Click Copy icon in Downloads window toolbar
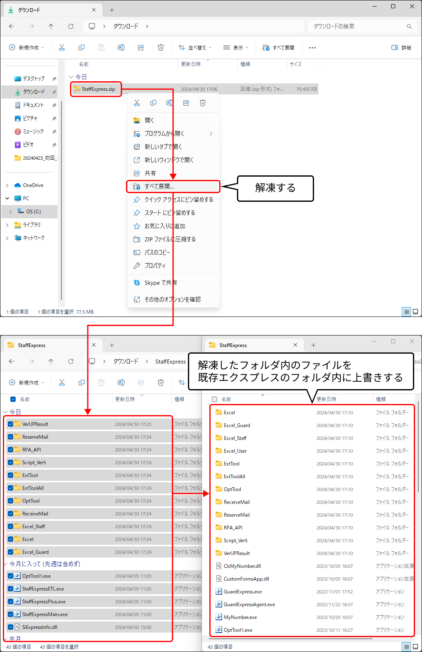422x652 pixels. [82, 48]
